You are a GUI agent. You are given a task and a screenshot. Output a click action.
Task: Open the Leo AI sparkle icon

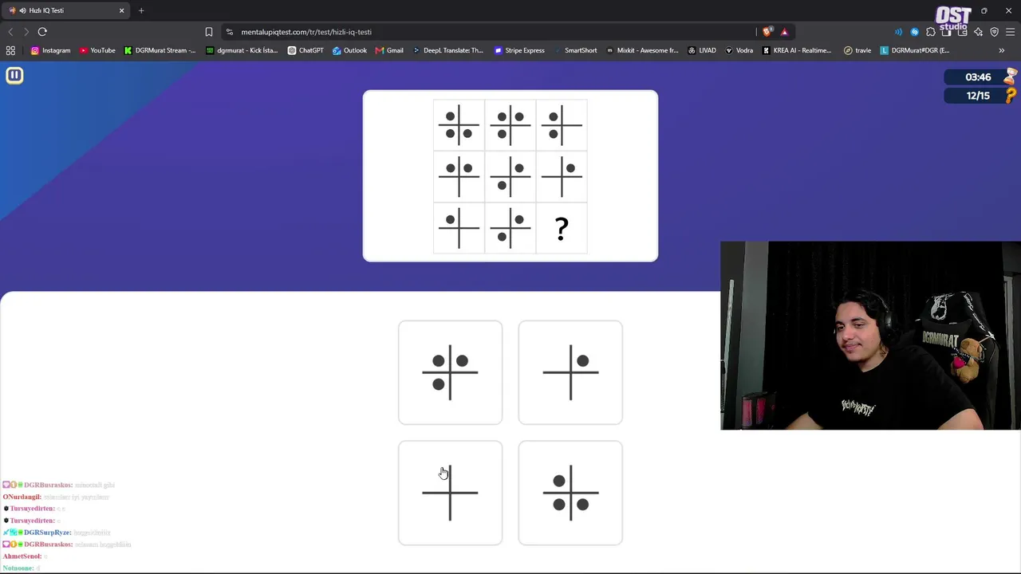tap(979, 32)
